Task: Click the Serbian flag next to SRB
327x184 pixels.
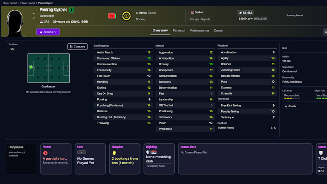Action: (42, 22)
